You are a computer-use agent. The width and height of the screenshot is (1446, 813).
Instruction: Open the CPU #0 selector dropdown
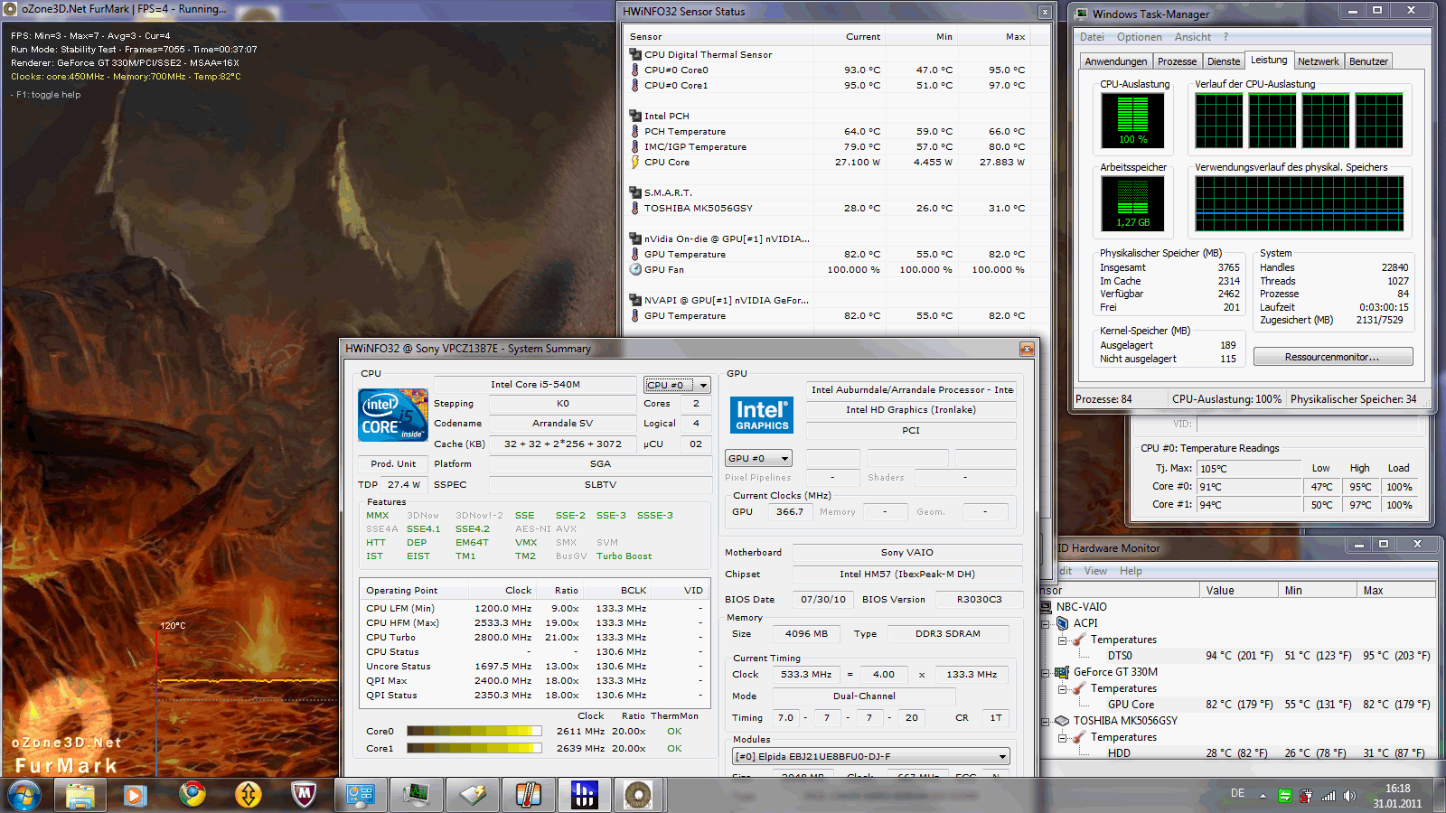pos(677,385)
